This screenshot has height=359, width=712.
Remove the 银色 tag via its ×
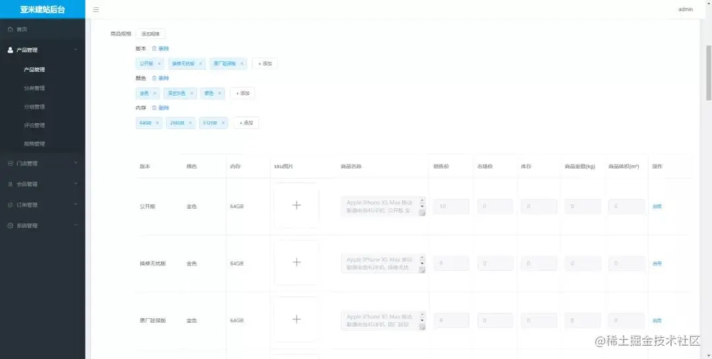pyautogui.click(x=220, y=93)
